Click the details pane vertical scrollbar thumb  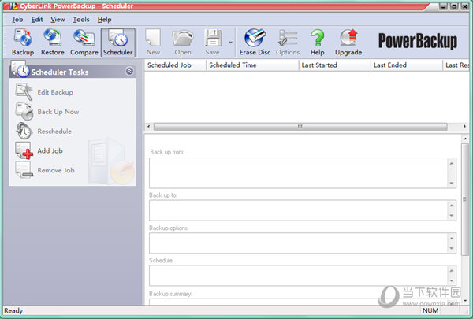point(464,199)
